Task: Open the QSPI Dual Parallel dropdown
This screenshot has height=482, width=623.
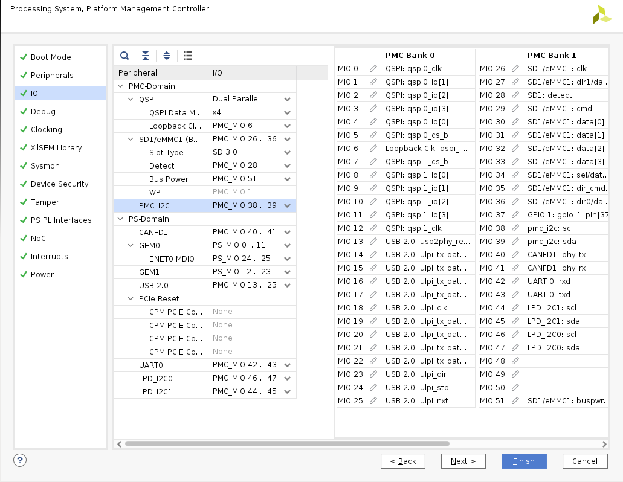Action: pos(287,99)
